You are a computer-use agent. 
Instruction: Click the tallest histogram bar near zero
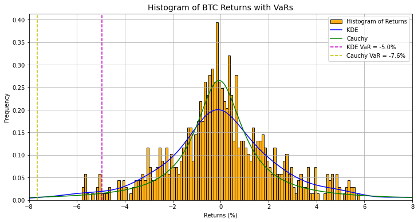point(217,112)
